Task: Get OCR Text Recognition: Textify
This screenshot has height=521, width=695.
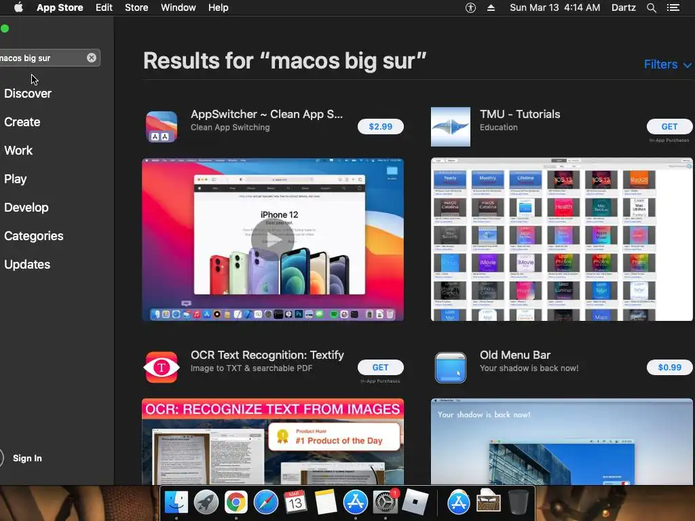Action: tap(380, 367)
